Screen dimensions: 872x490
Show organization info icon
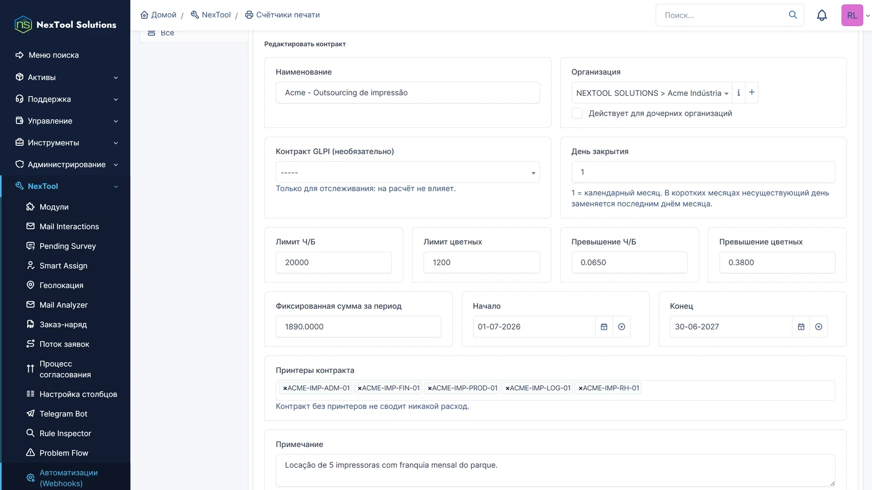tap(738, 93)
